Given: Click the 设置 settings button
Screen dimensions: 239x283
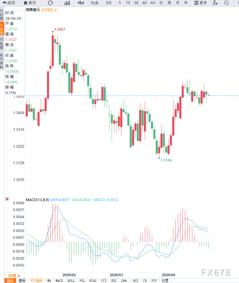Looking at the screenshot, I should [165, 281].
